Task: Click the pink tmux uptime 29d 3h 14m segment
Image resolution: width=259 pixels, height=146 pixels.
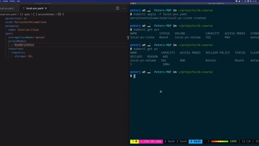Action: pos(151,142)
